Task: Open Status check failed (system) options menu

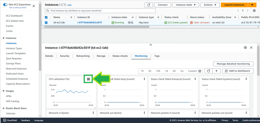Action: pos(246,79)
